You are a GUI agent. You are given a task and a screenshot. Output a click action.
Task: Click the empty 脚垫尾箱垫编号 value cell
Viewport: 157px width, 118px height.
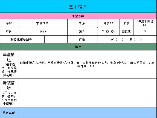pyautogui.click(x=56, y=40)
